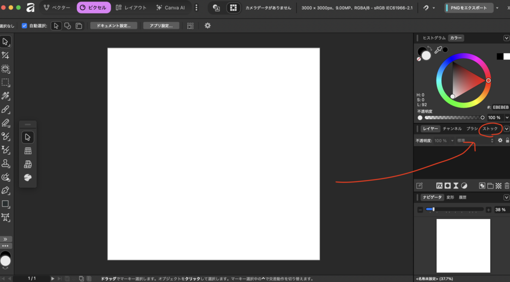
Task: Select the rectangular Marquee selection tool
Action: (5, 82)
